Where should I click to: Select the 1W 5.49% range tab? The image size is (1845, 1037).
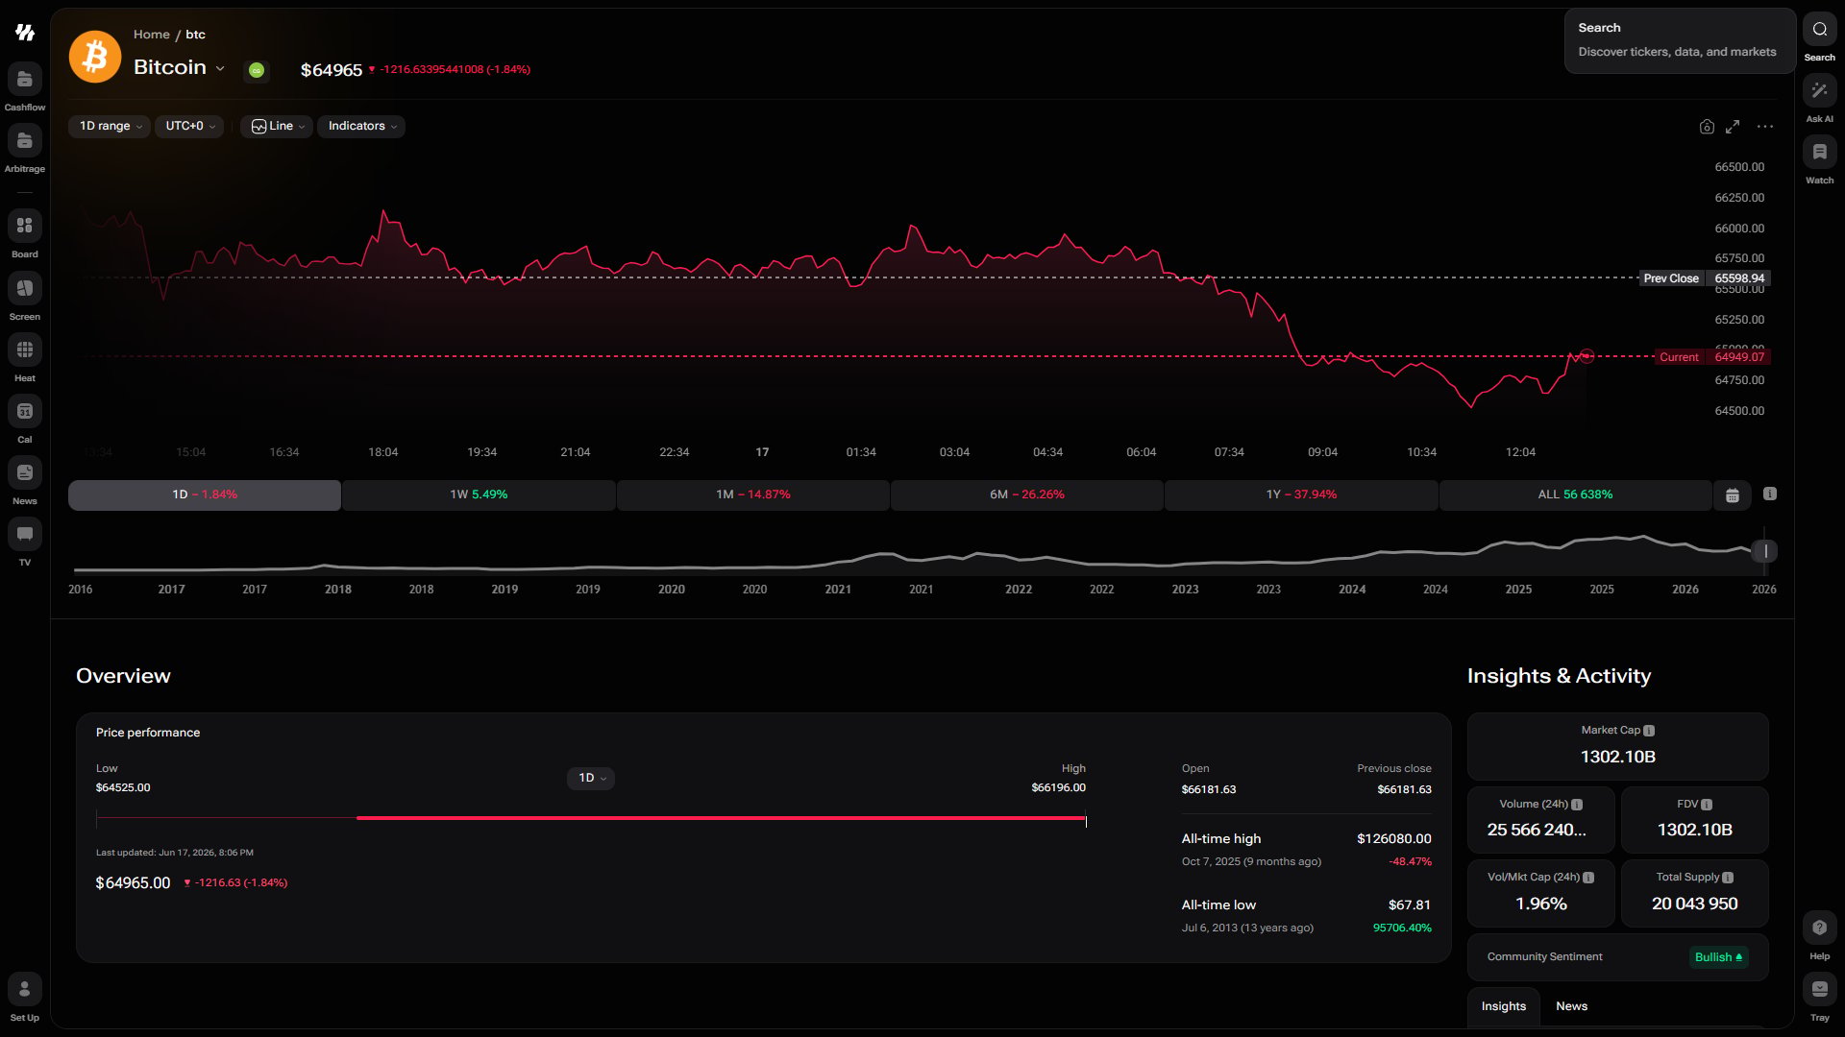[x=479, y=494]
